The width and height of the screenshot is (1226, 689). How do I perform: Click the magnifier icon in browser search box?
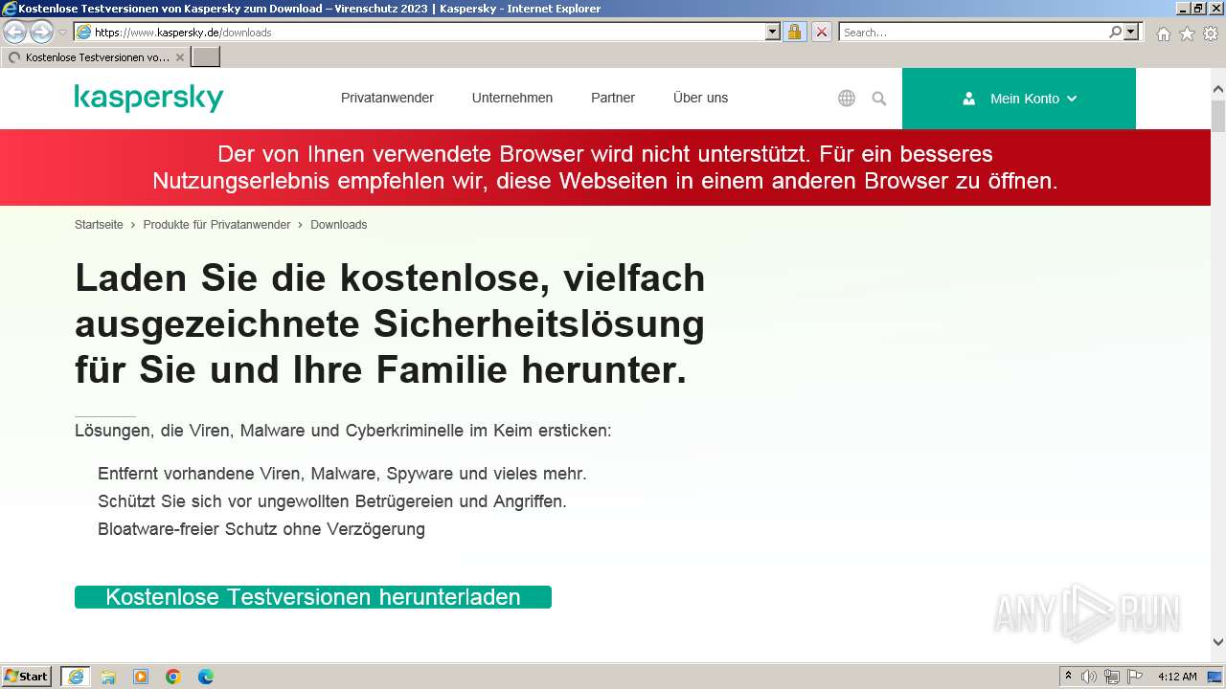[x=1115, y=32]
